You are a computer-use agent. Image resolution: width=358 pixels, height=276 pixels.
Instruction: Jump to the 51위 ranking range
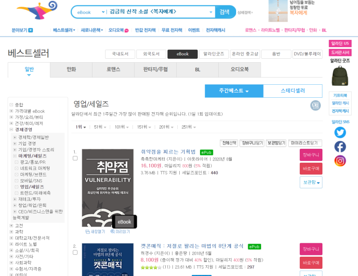(100, 127)
